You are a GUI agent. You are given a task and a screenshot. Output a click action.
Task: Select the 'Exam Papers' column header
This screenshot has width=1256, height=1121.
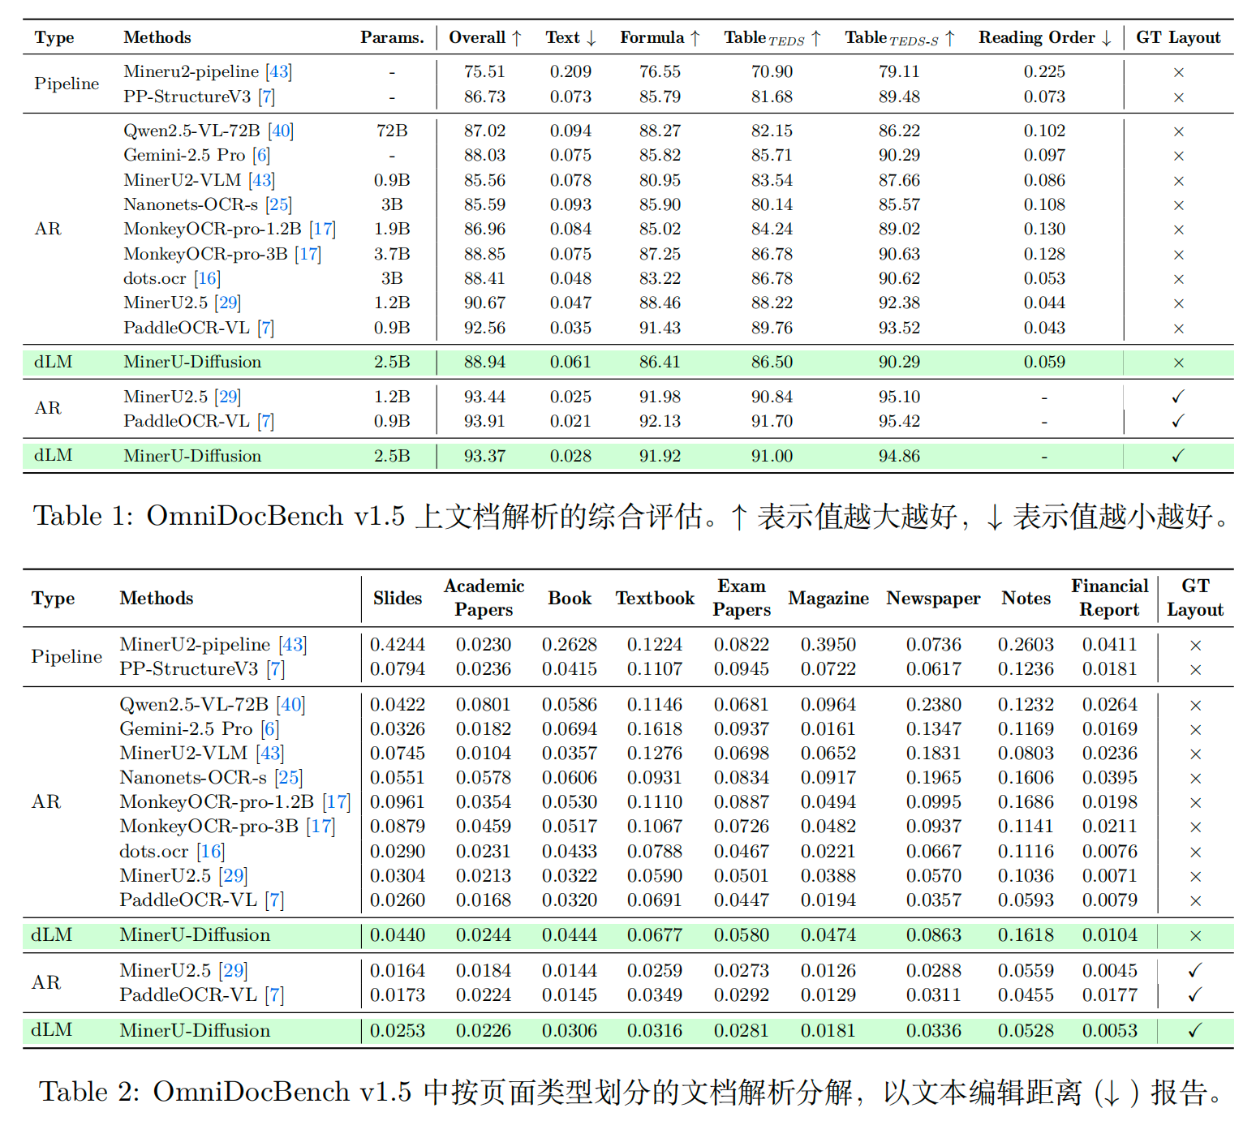[x=742, y=598]
